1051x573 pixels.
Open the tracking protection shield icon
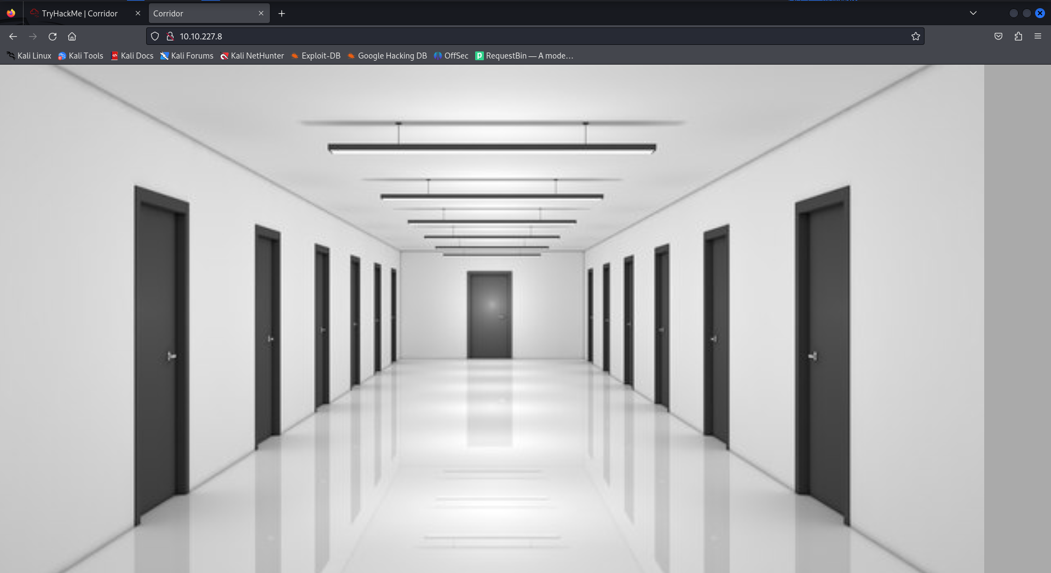155,36
